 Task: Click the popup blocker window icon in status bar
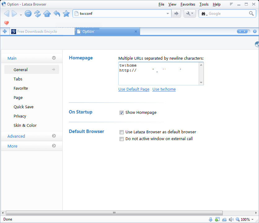tap(217, 219)
